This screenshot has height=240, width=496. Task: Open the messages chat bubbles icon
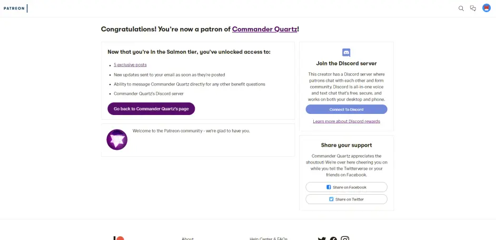coord(473,8)
